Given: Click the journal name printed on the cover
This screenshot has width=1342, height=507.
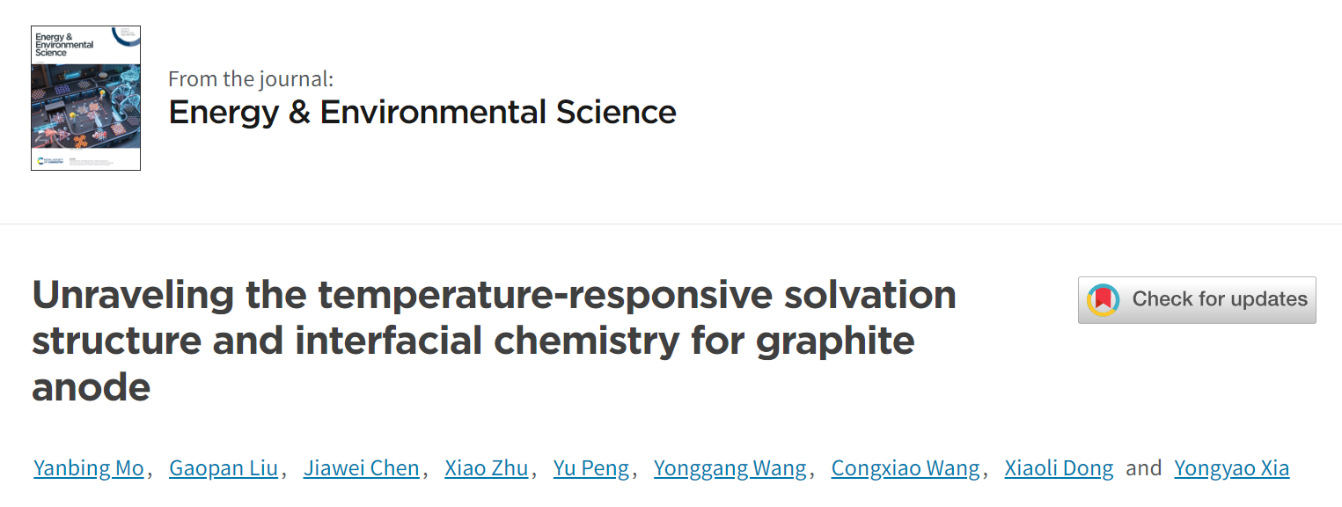Looking at the screenshot, I should (64, 44).
